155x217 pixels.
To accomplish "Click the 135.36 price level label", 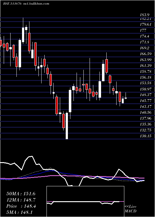I will click(145, 124).
